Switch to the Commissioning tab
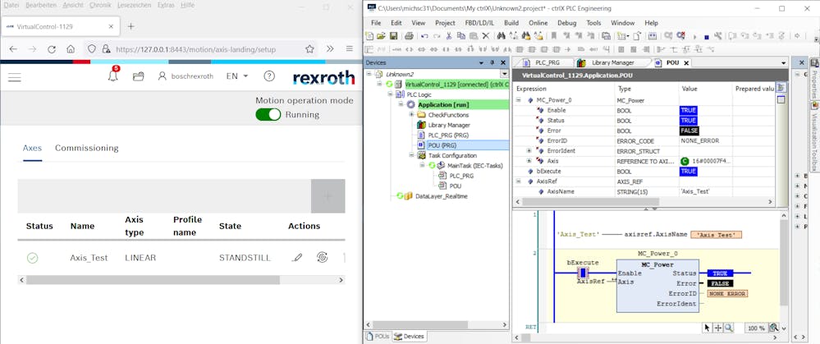The width and height of the screenshot is (820, 344). 86,148
